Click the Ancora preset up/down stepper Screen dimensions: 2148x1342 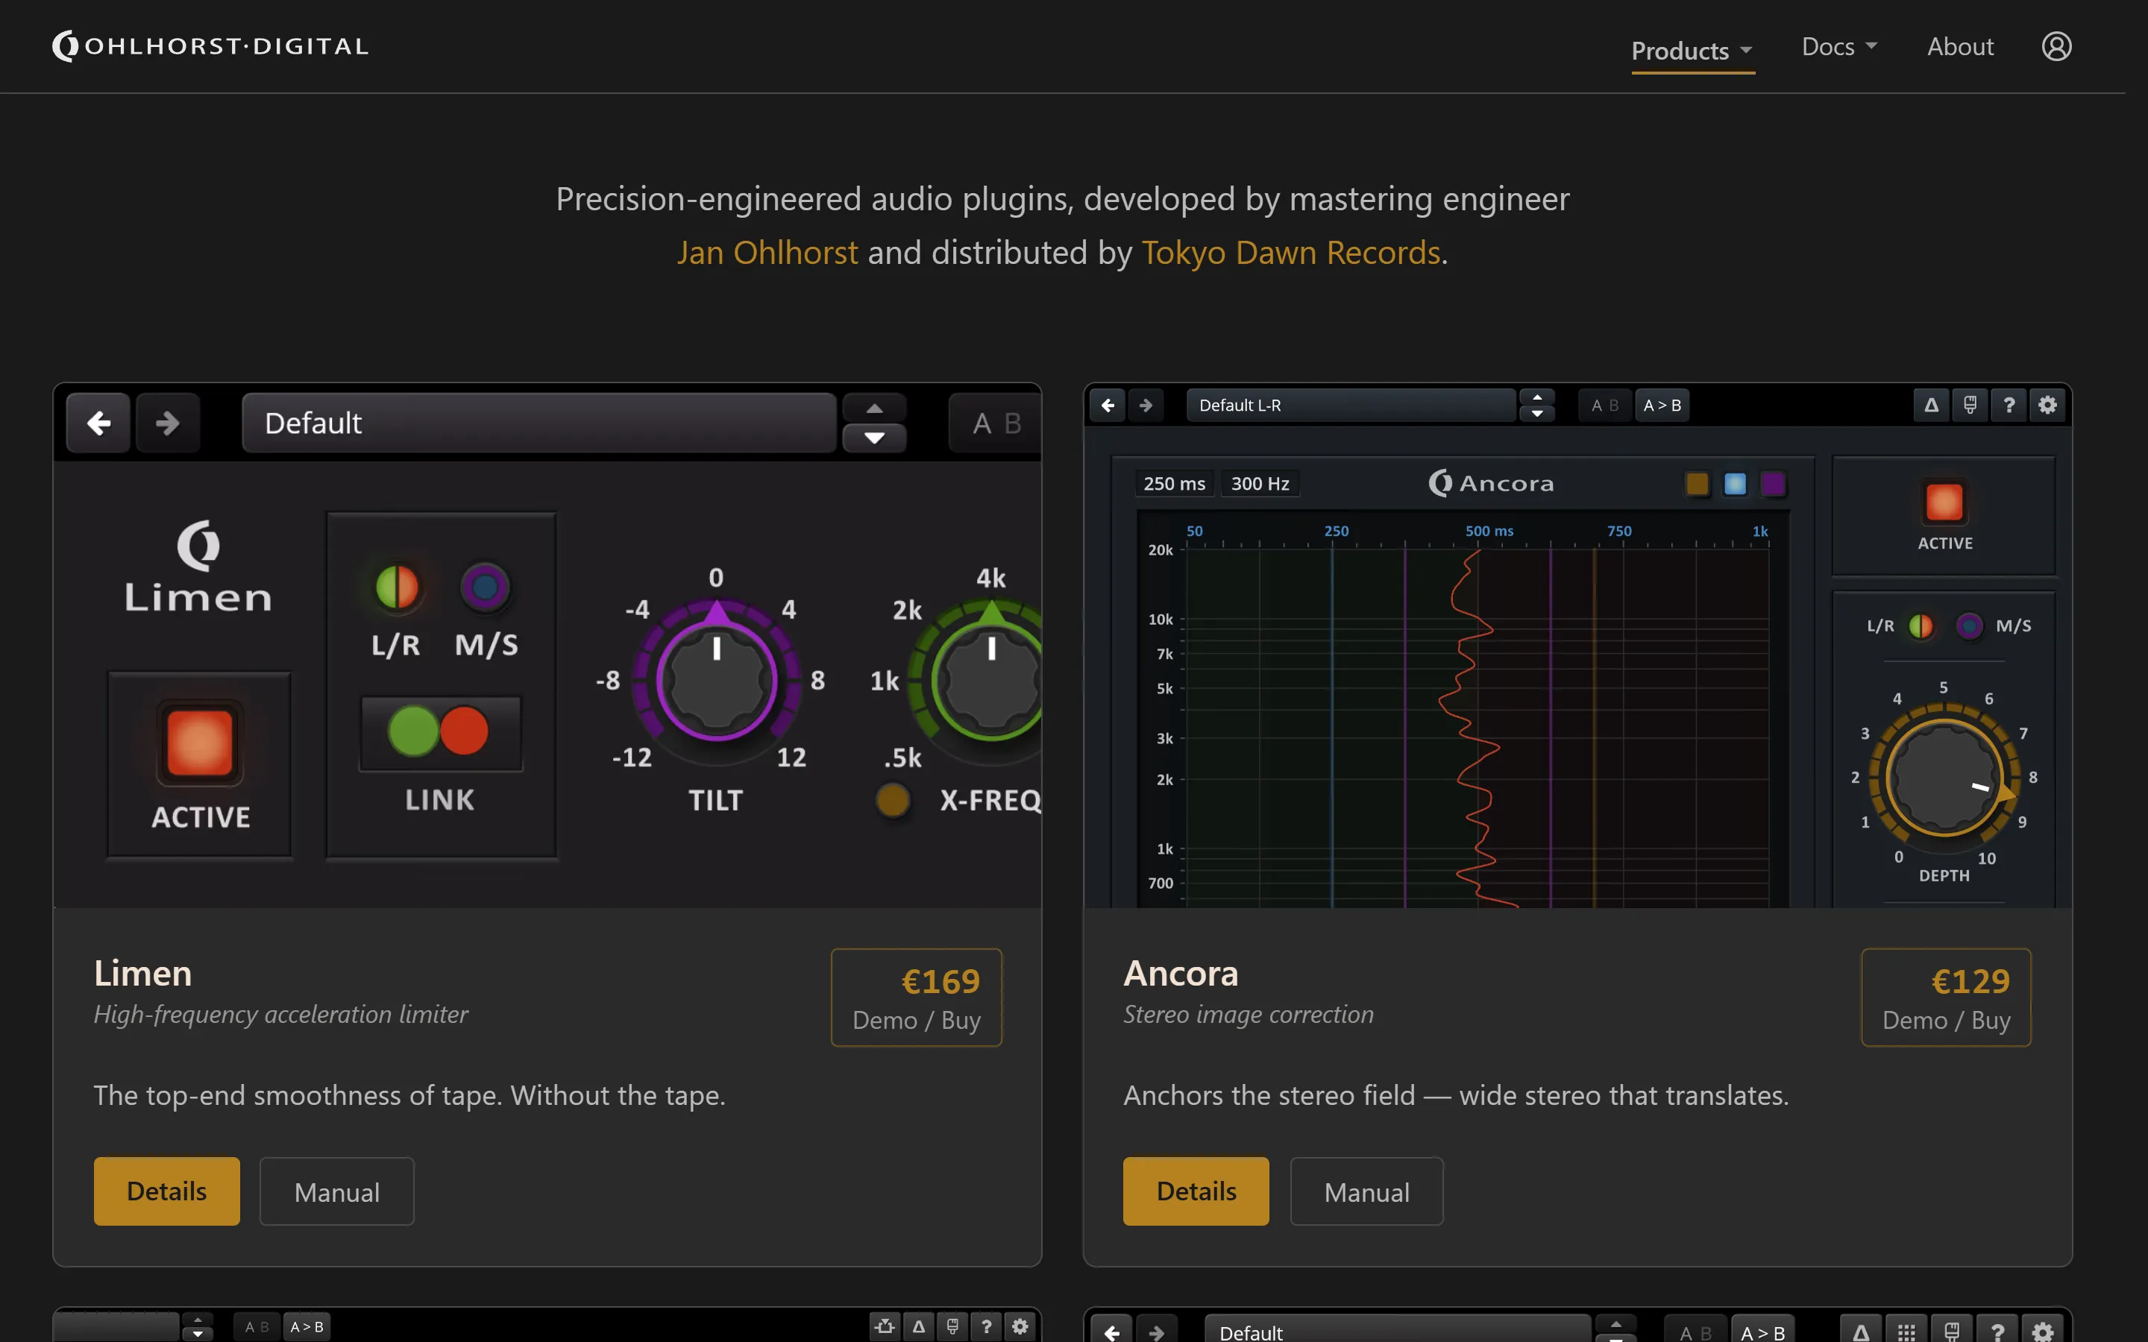(1536, 405)
